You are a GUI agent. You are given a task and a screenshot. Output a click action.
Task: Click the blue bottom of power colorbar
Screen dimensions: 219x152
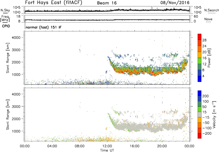pyautogui.click(x=200, y=79)
